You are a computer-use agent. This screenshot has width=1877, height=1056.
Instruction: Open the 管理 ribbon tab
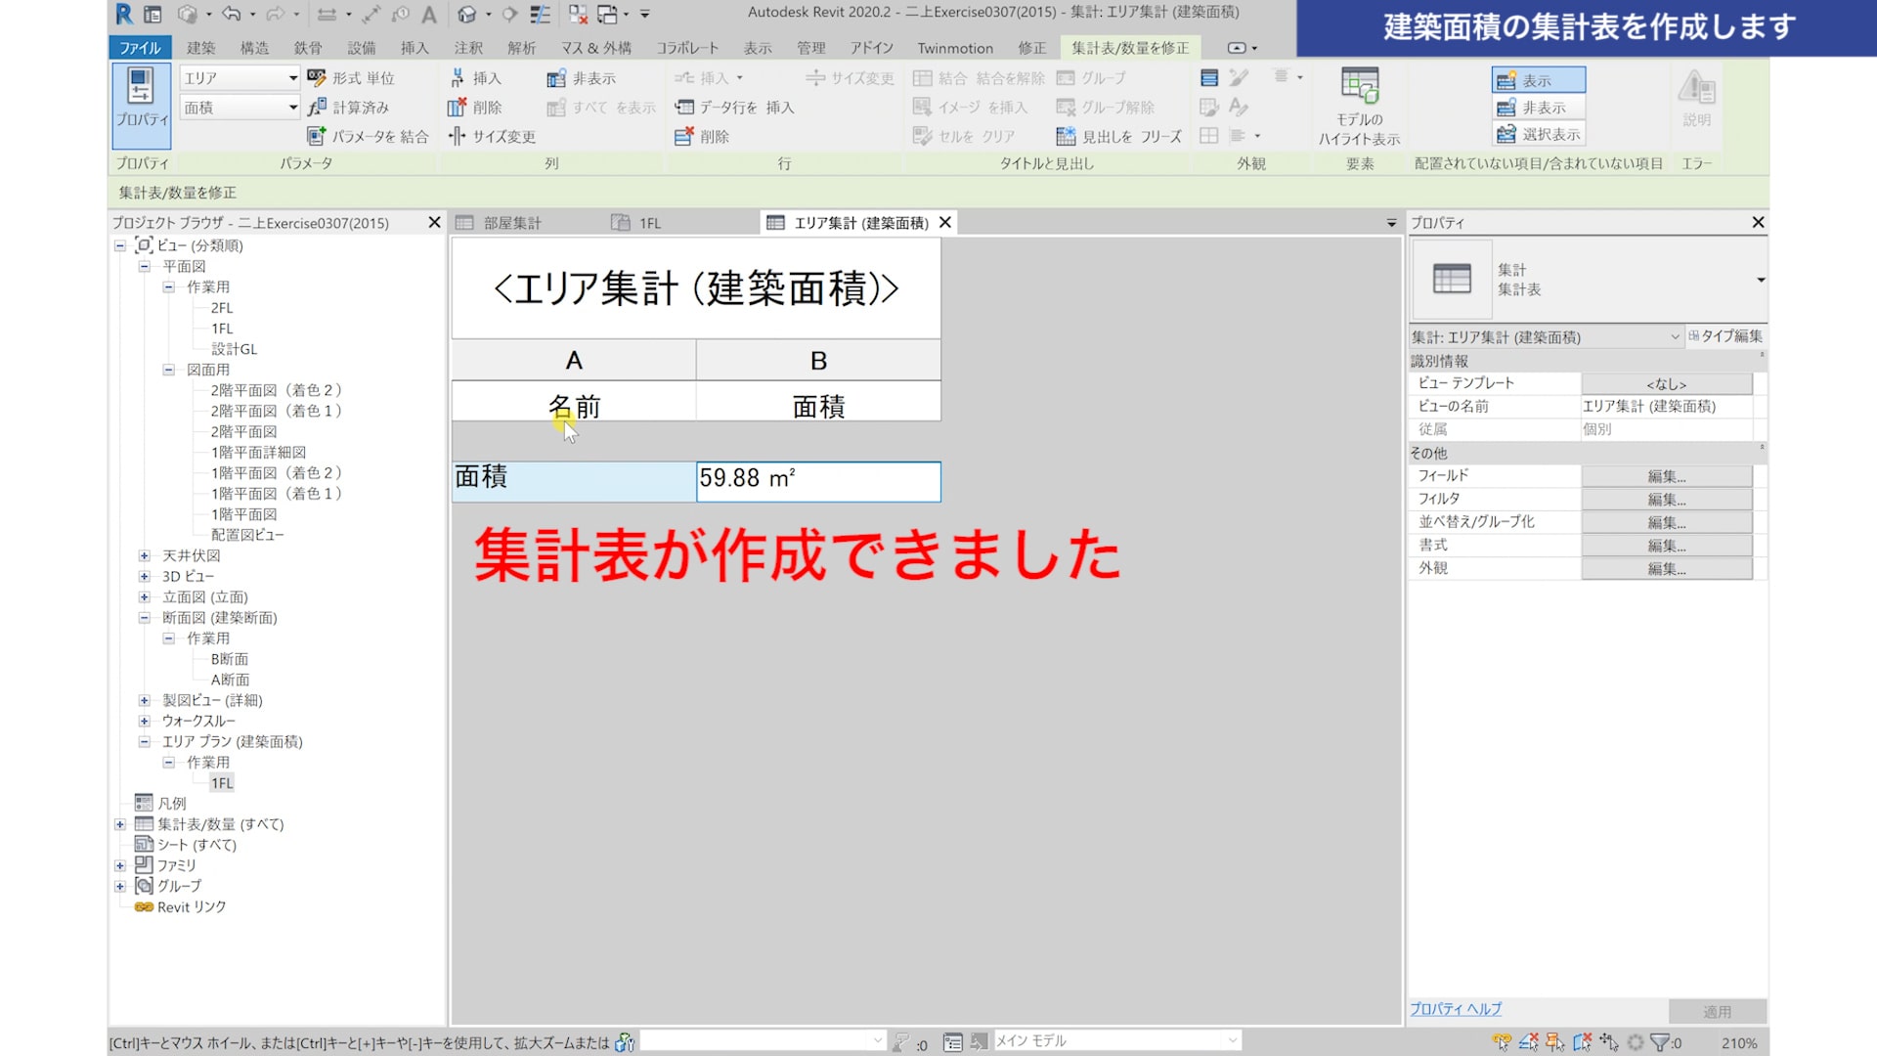click(810, 47)
